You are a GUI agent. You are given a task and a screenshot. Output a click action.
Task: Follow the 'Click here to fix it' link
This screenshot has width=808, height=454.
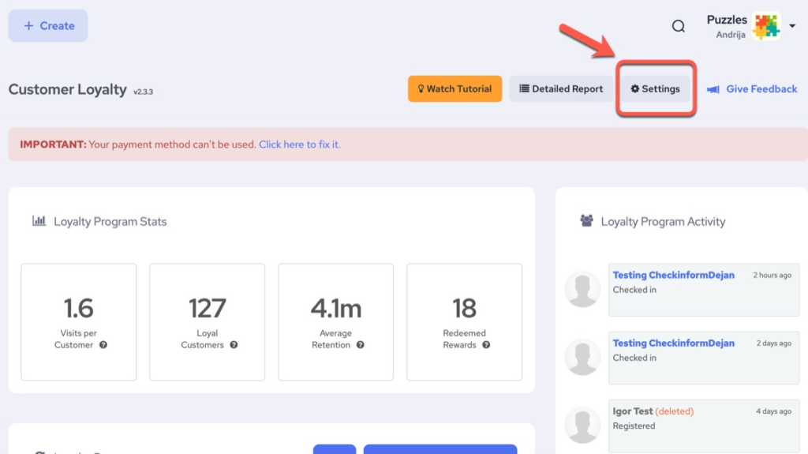click(x=299, y=144)
